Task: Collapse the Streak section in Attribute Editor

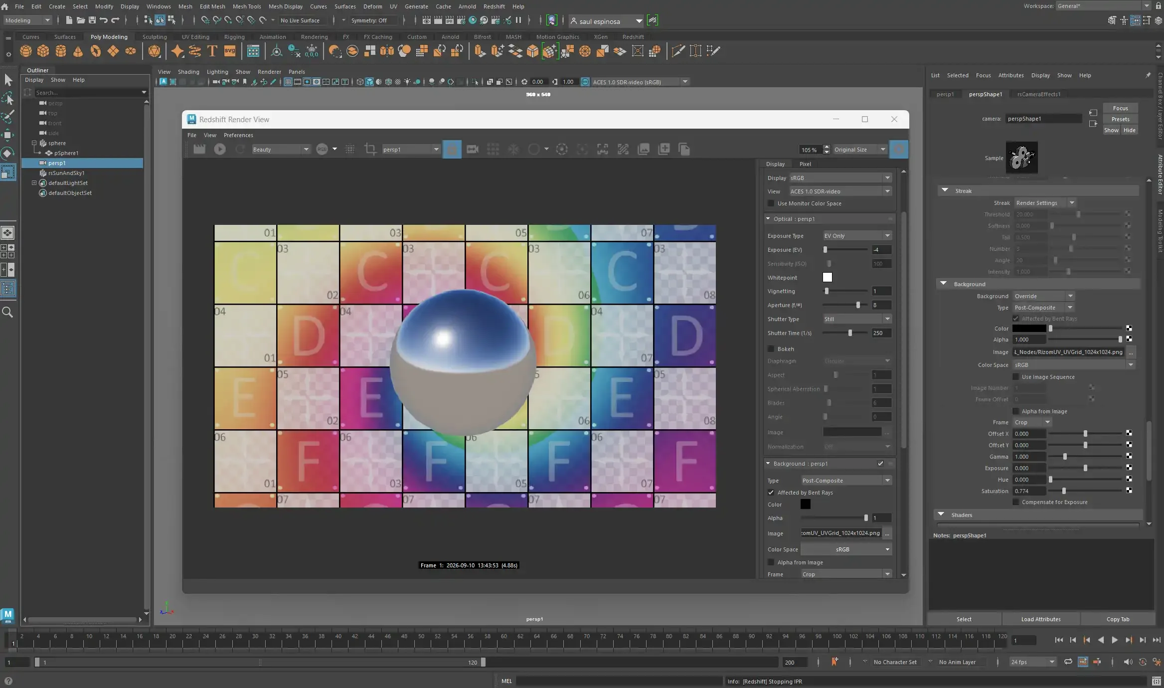Action: coord(945,191)
